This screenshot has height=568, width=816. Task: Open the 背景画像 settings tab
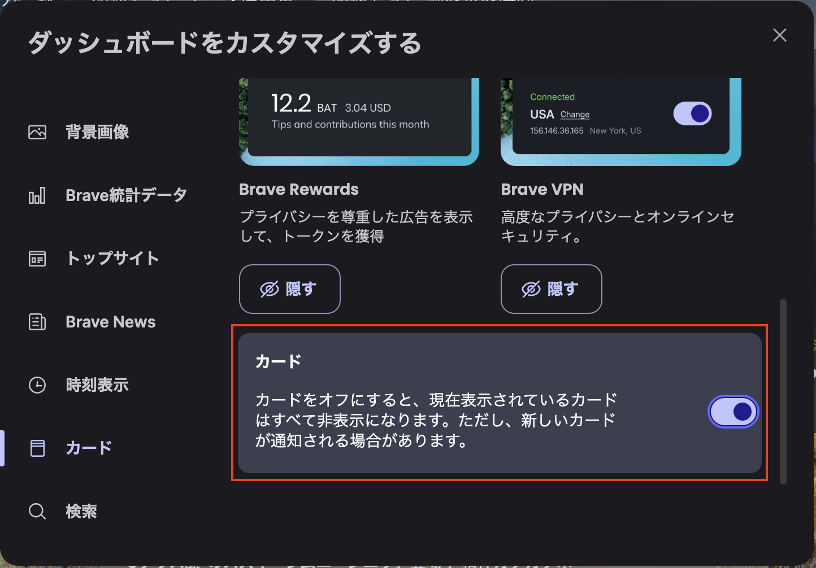click(x=97, y=132)
